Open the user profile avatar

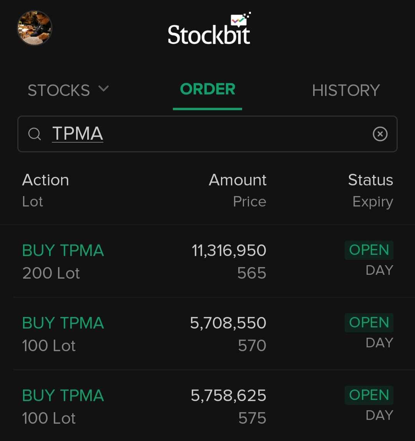tap(35, 28)
